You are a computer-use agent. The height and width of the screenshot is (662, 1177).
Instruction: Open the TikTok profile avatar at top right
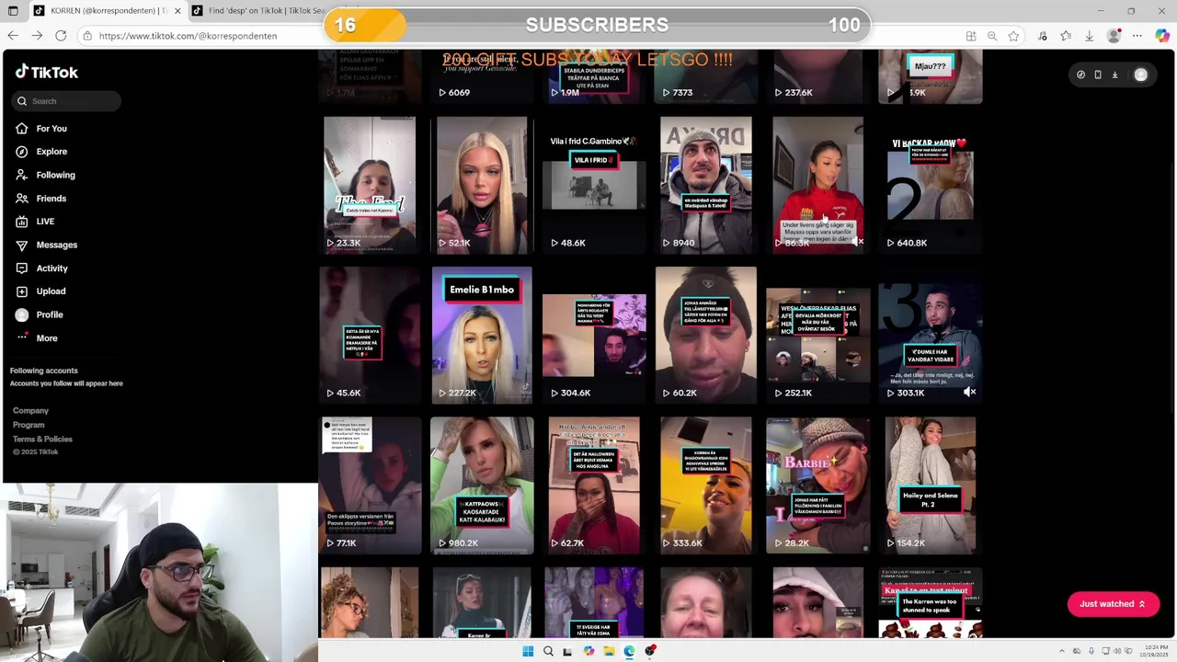click(x=1141, y=74)
